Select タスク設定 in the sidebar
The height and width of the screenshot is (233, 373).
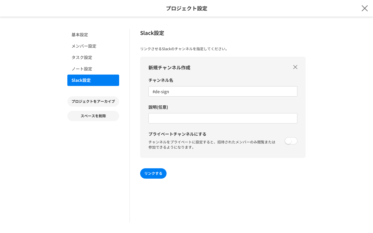click(x=93, y=57)
